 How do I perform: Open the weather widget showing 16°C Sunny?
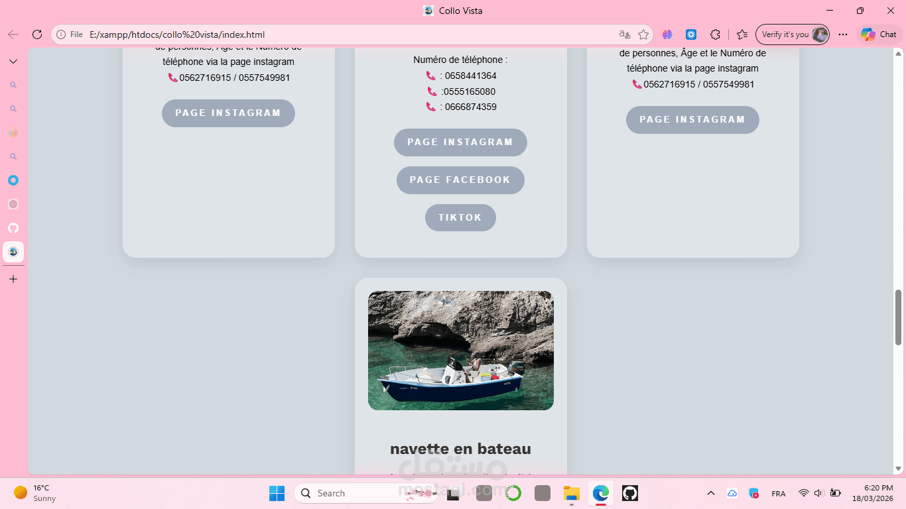(x=35, y=493)
